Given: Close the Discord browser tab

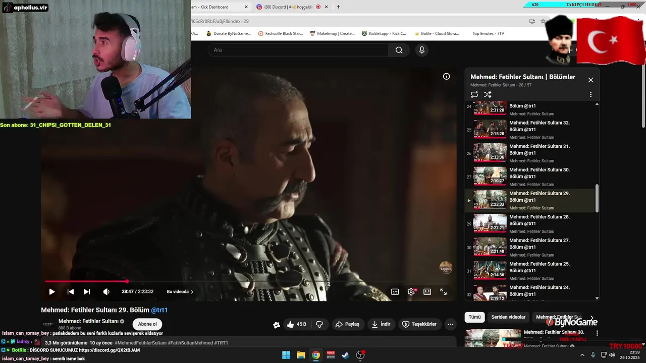Looking at the screenshot, I should (x=327, y=7).
